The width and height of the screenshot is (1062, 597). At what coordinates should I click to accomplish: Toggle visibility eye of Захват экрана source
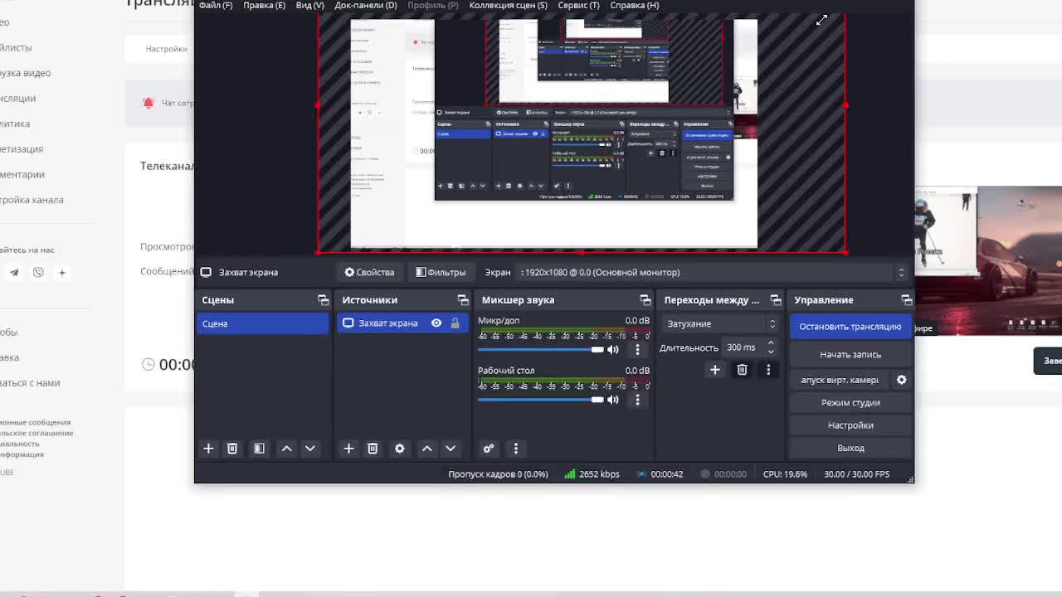pyautogui.click(x=436, y=323)
